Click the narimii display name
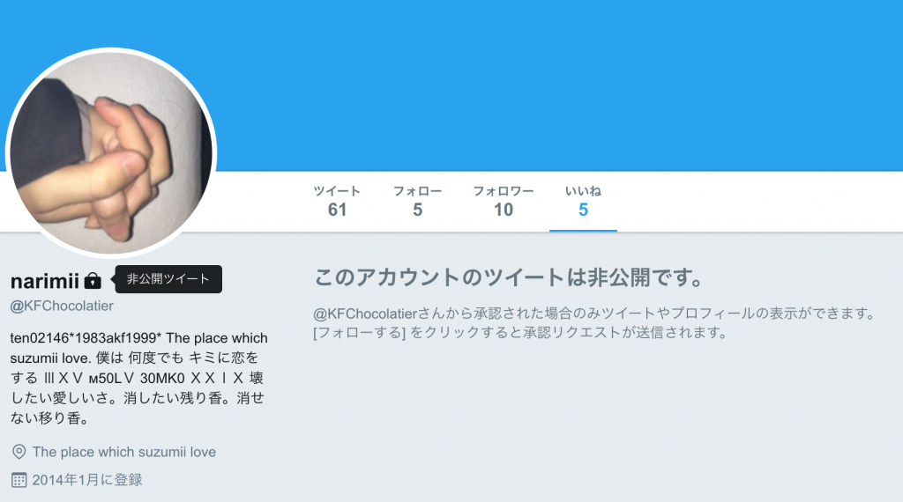This screenshot has width=903, height=502. coord(45,281)
